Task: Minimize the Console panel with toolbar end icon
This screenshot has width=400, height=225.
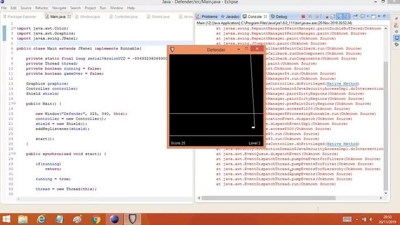Action: [384, 16]
